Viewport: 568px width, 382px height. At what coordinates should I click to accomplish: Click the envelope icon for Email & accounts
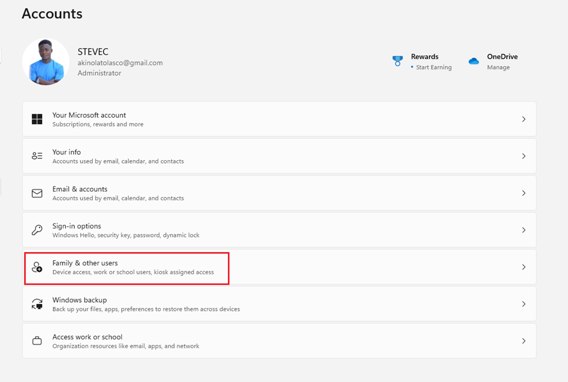37,193
